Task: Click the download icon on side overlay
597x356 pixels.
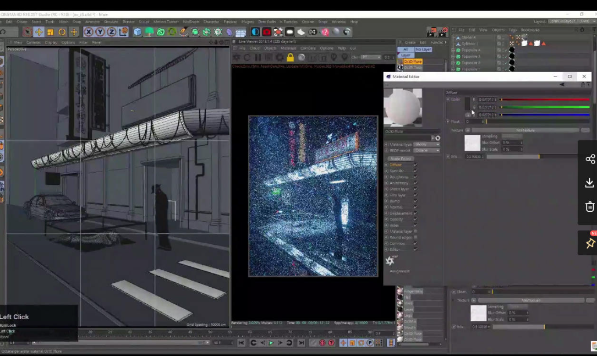Action: pyautogui.click(x=589, y=183)
